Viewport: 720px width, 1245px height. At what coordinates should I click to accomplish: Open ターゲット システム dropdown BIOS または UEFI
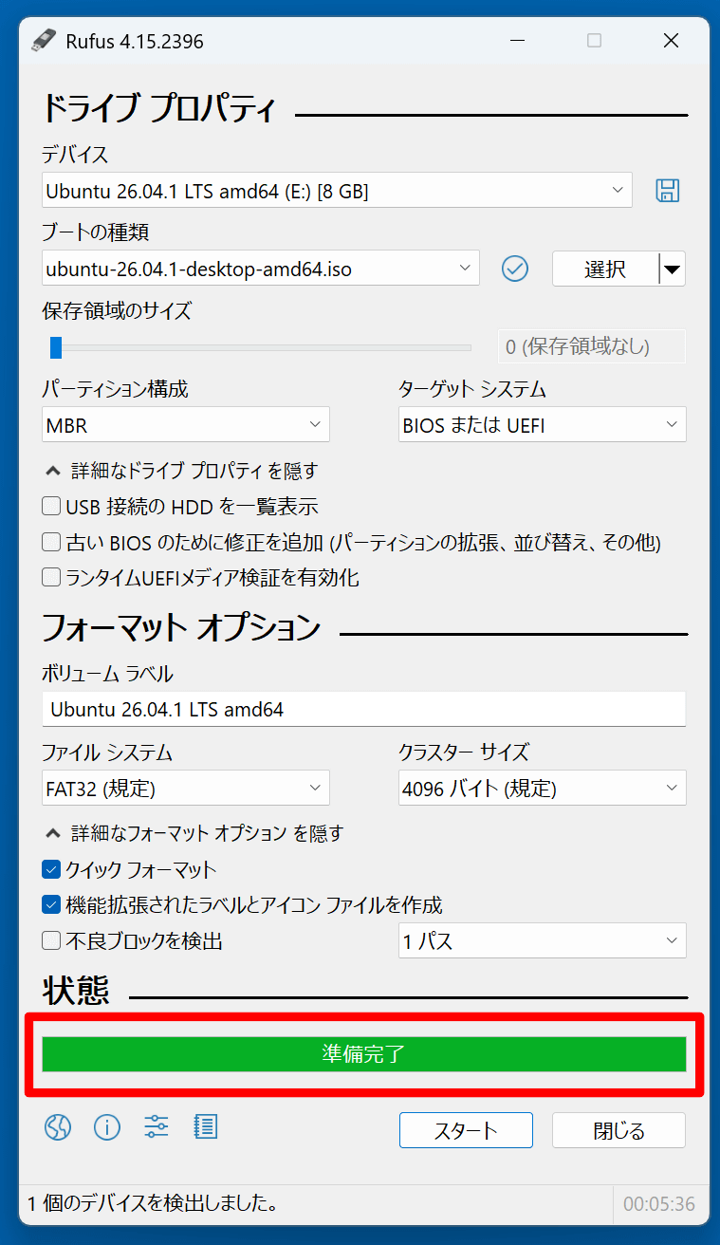542,425
